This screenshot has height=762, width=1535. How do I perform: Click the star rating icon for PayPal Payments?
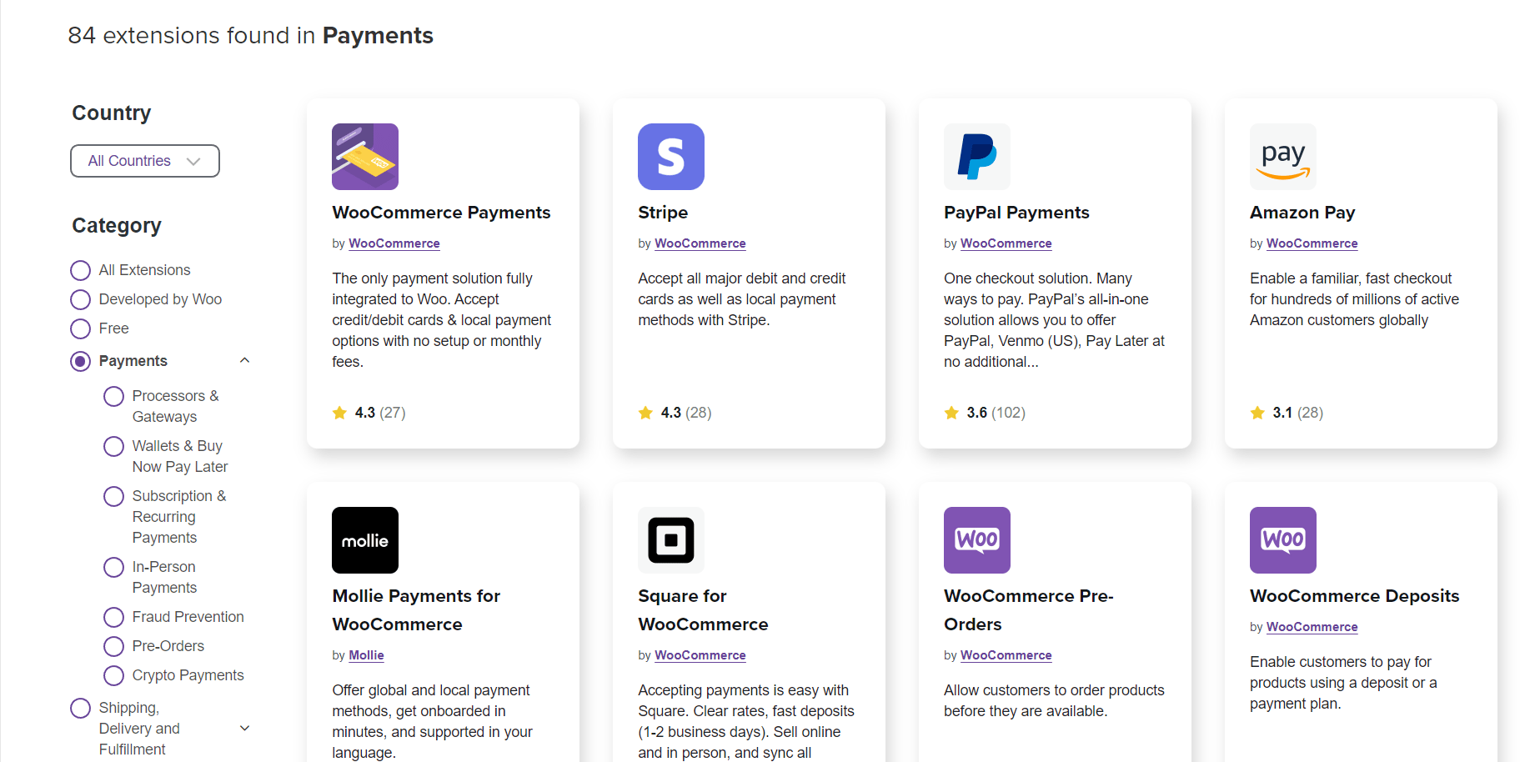pyautogui.click(x=951, y=413)
